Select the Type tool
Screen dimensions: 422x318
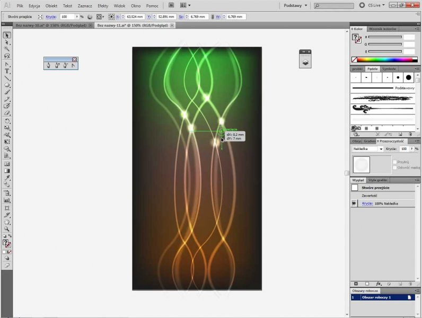coord(7,70)
